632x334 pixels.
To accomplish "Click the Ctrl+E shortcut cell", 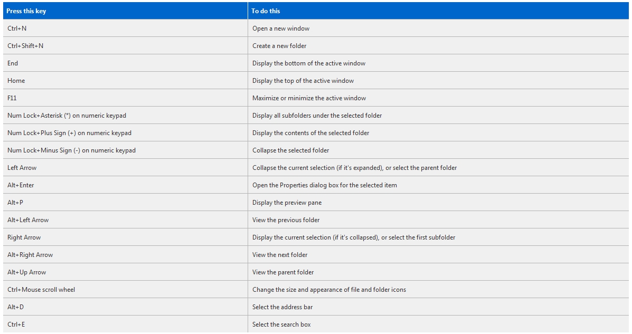I will (16, 325).
